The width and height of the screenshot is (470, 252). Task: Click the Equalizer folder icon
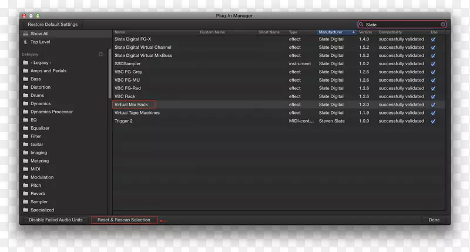[x=26, y=128]
